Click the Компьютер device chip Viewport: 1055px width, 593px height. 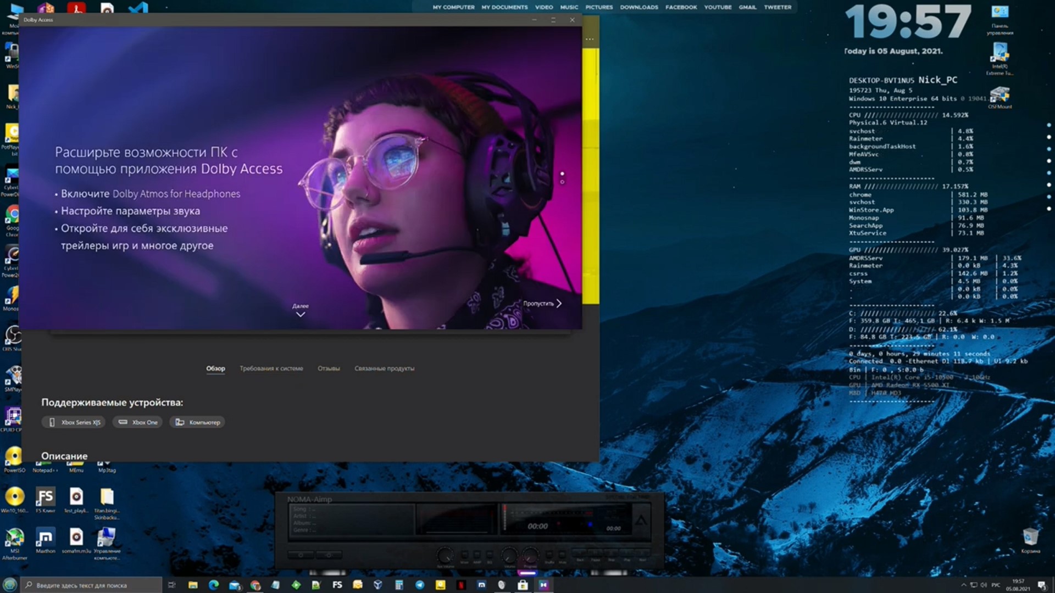pyautogui.click(x=198, y=422)
